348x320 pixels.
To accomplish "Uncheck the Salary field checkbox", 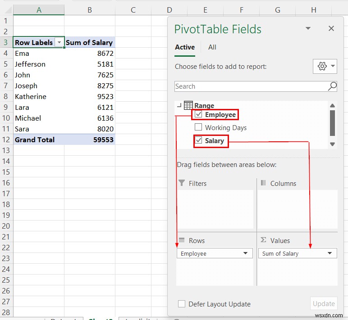I will (x=198, y=140).
